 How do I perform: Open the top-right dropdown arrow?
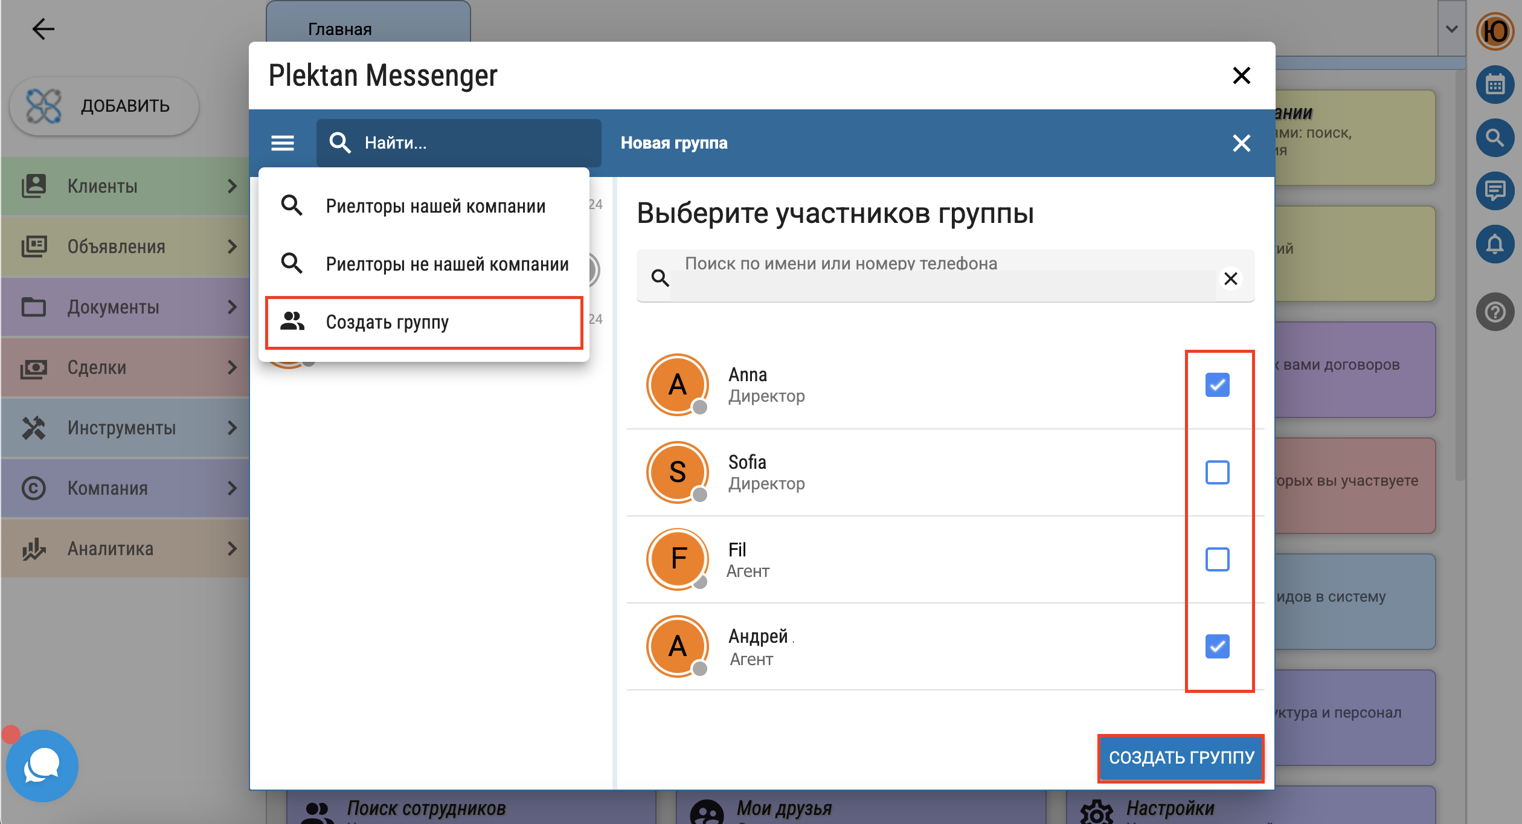(x=1451, y=28)
